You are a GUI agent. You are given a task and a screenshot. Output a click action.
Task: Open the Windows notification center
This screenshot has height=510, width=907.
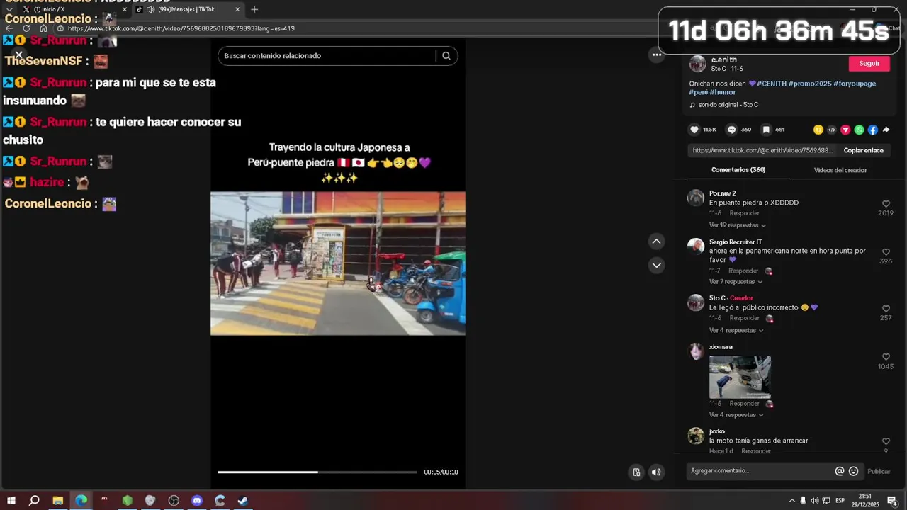click(892, 501)
